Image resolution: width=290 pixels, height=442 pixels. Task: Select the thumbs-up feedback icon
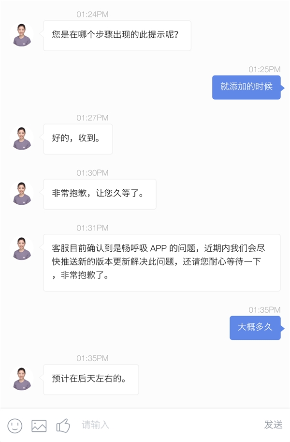point(62,426)
